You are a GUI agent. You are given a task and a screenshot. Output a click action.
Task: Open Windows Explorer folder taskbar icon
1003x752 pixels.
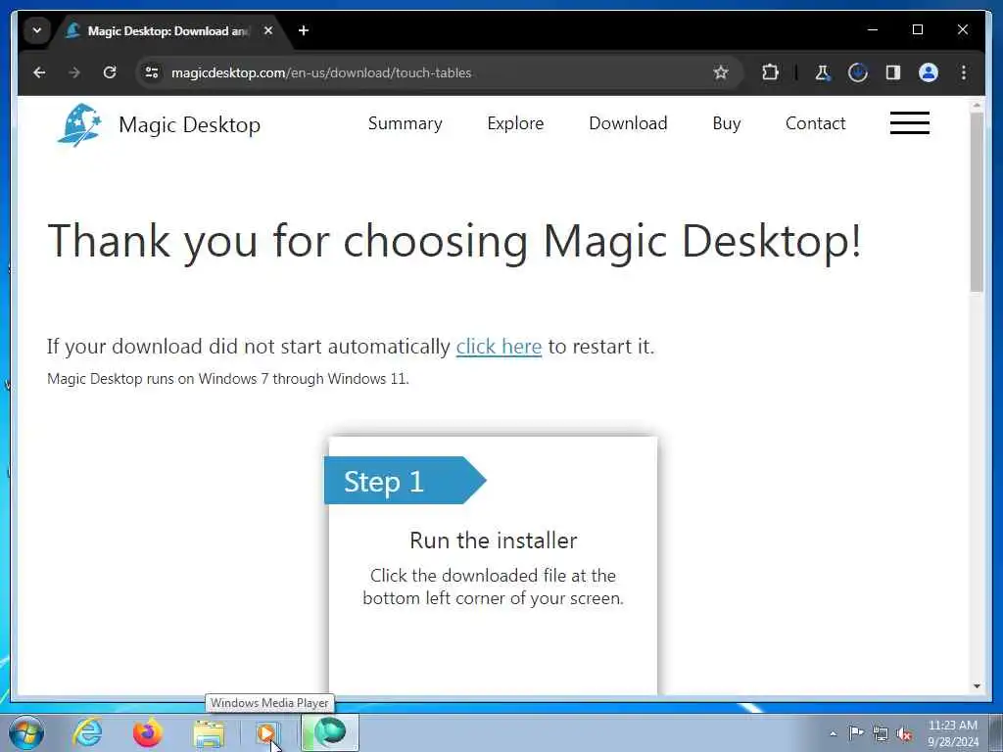[209, 732]
